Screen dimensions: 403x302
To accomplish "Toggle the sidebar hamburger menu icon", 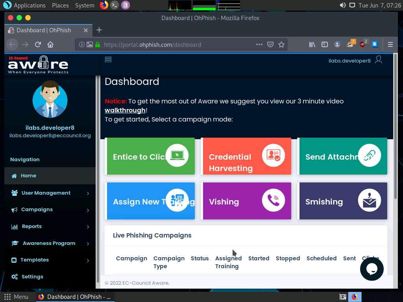I will point(108,60).
